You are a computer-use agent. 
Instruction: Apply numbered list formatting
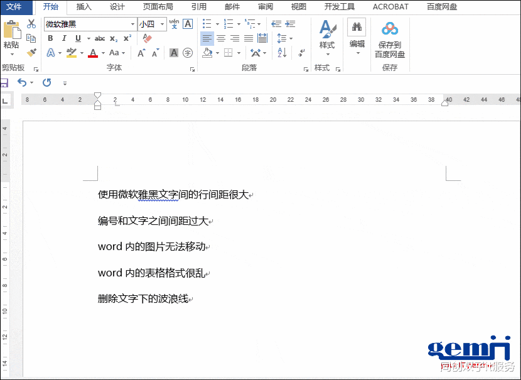pyautogui.click(x=228, y=24)
